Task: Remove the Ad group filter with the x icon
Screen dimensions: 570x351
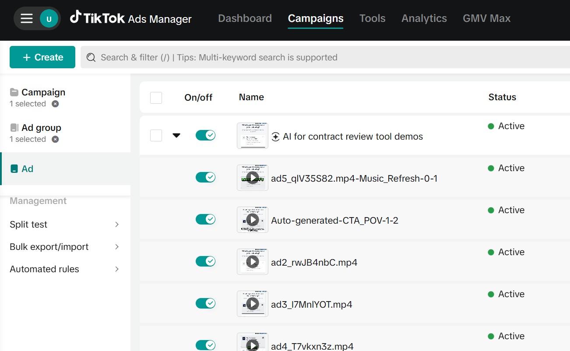Action: pyautogui.click(x=54, y=139)
